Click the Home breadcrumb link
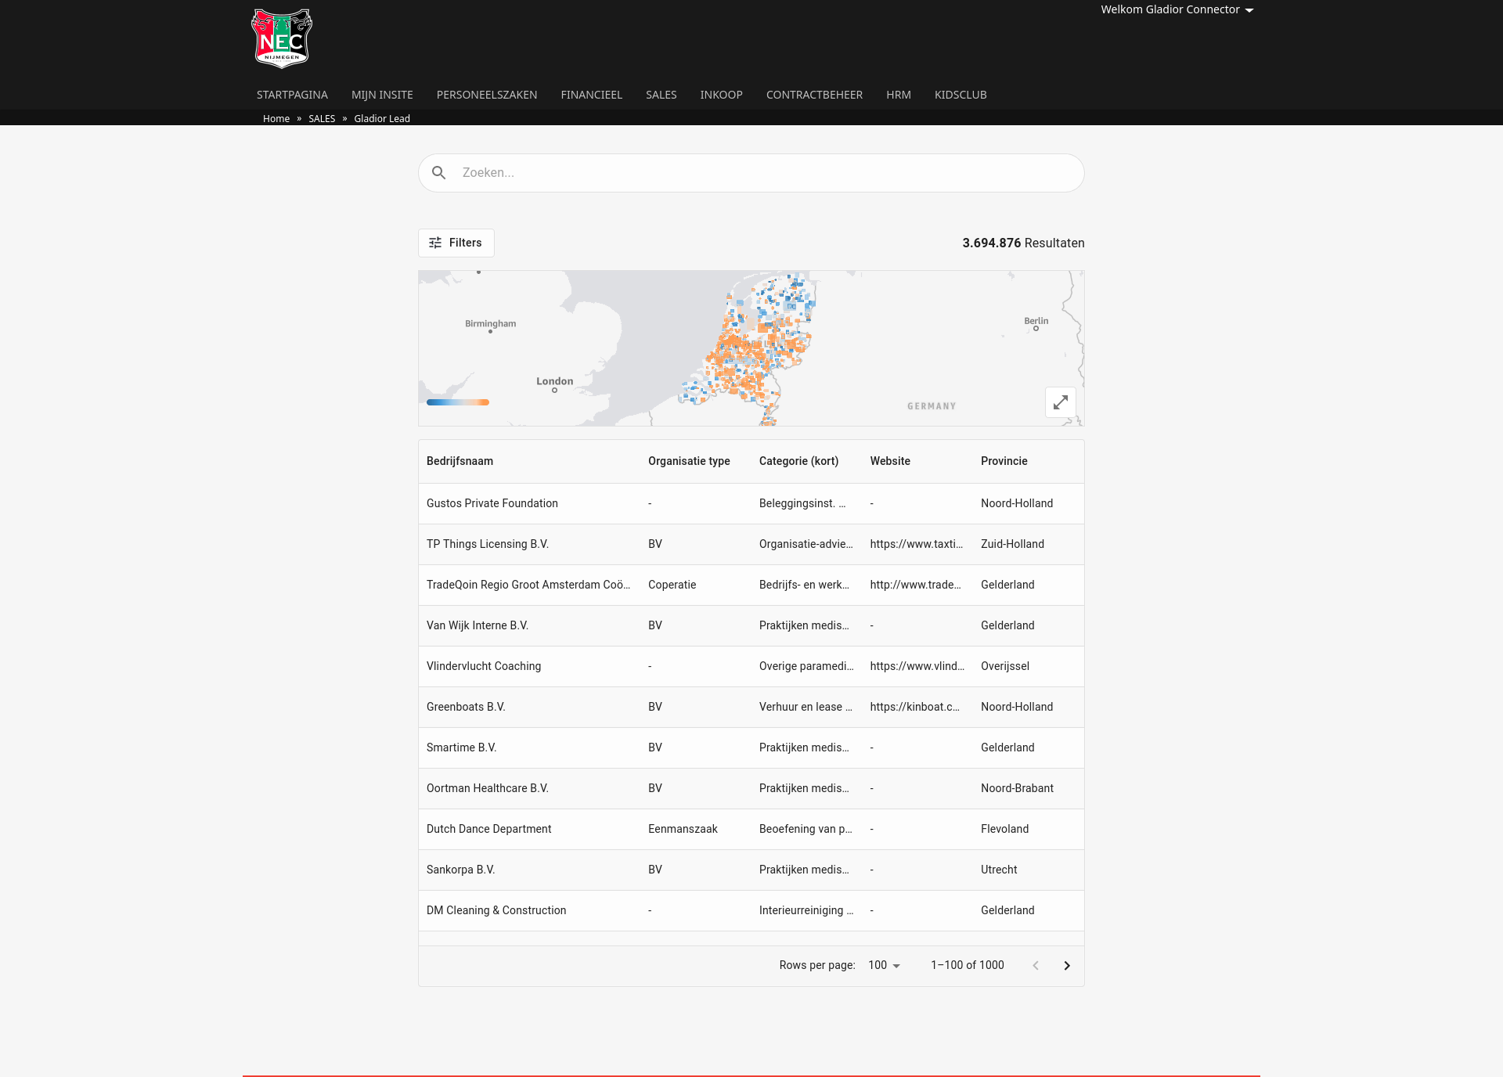The height and width of the screenshot is (1077, 1503). pos(276,118)
